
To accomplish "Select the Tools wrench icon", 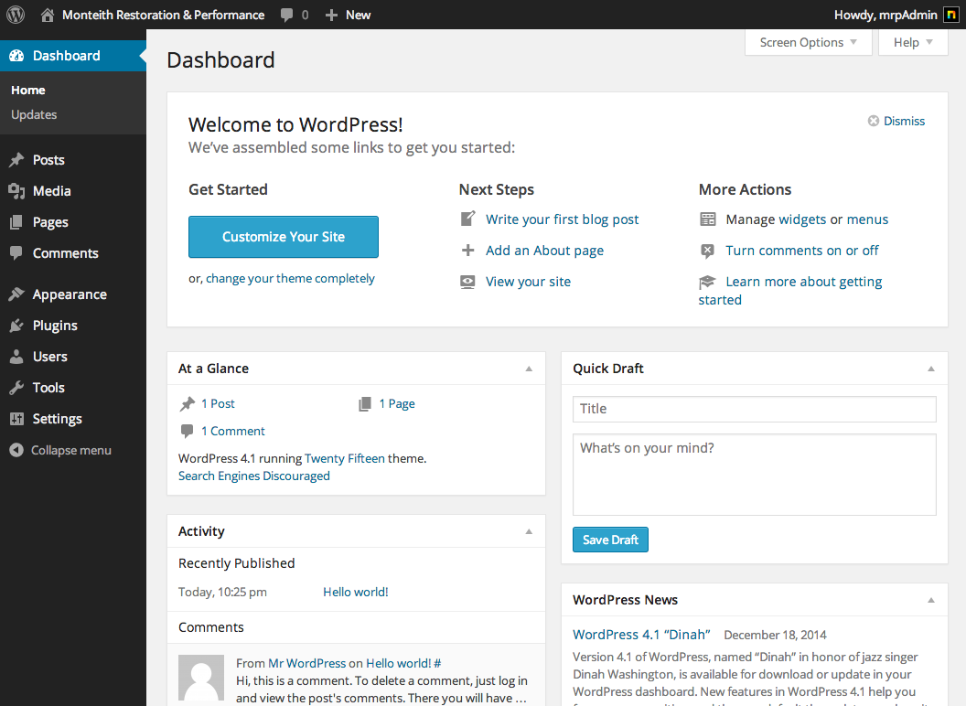I will [x=18, y=387].
